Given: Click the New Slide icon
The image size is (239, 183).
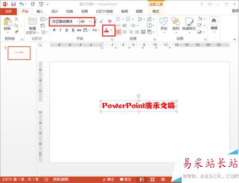Looking at the screenshot, I should click(33, 21).
